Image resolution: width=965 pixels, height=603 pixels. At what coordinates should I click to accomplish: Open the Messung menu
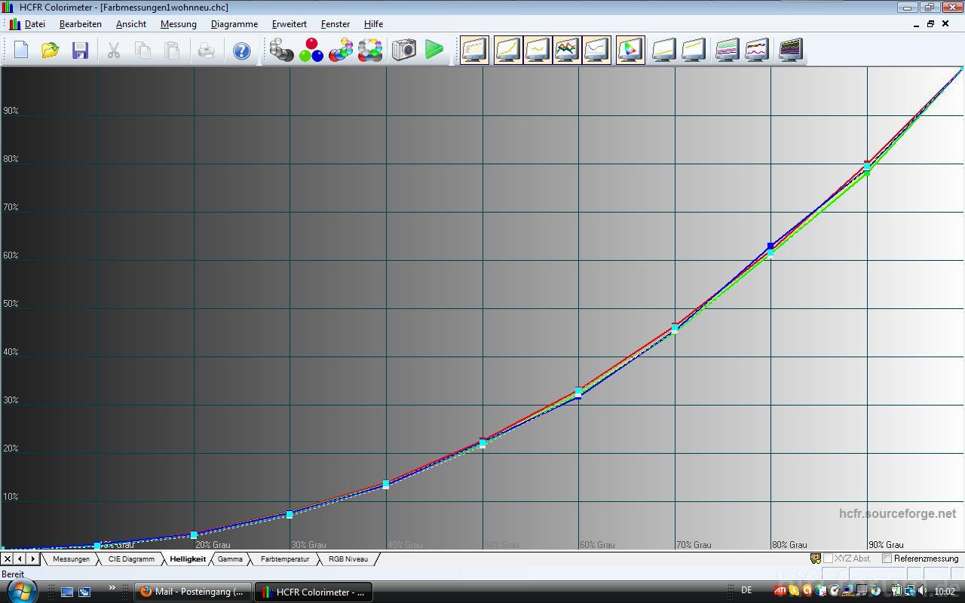(178, 24)
